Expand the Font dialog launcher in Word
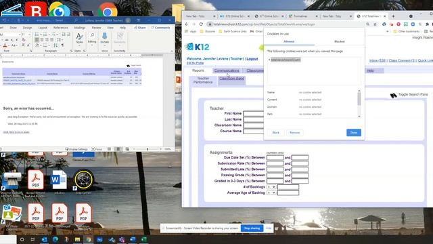 pyautogui.click(x=30, y=52)
